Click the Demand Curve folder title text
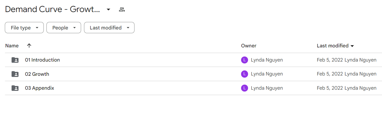Screen dimensions: 382x117 click(x=52, y=9)
